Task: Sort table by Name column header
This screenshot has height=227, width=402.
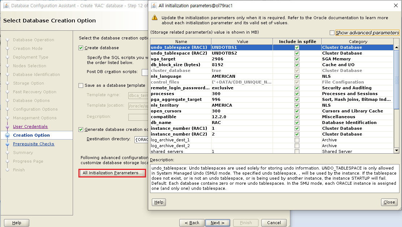Action: pyautogui.click(x=181, y=42)
